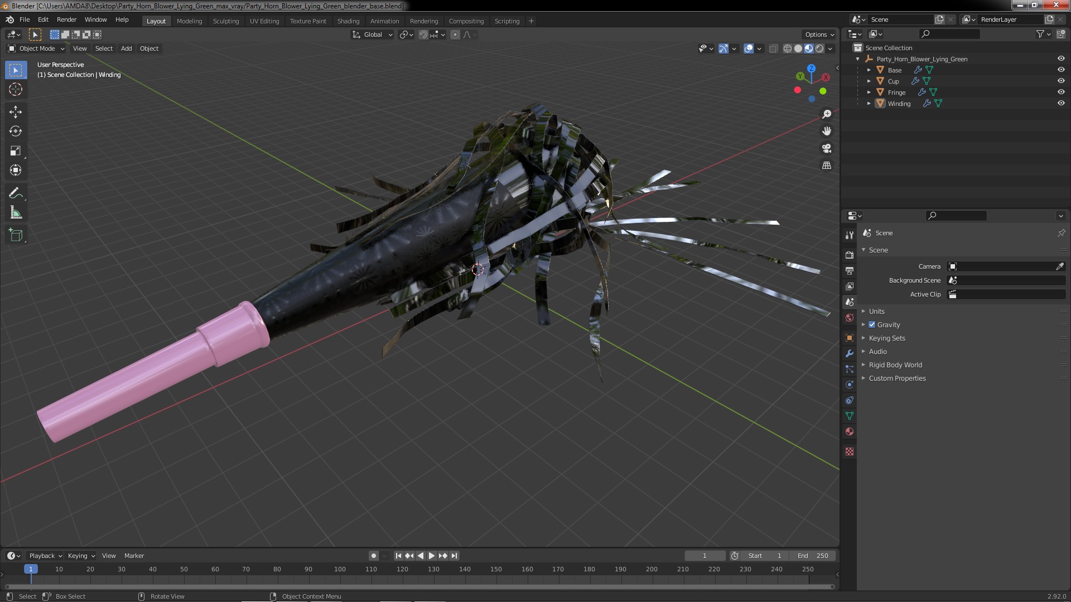Switch to the Sculpting workspace tab
Screen dimensions: 1071x602
225,21
